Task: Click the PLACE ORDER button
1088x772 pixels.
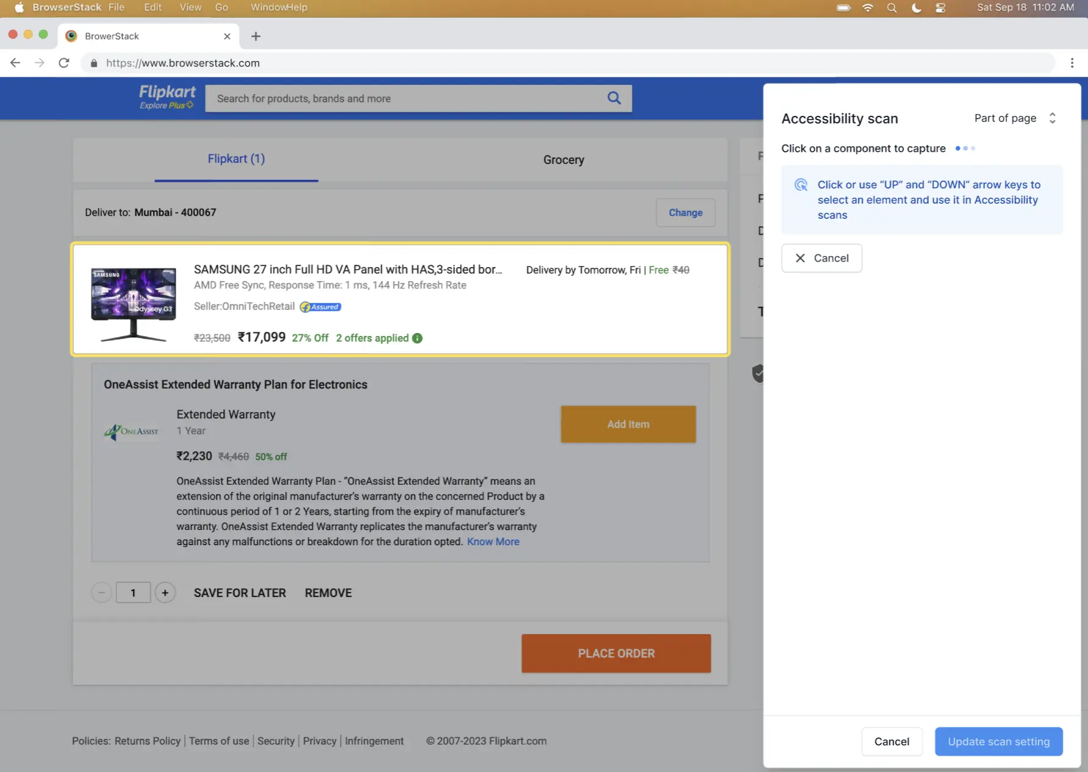Action: [616, 653]
